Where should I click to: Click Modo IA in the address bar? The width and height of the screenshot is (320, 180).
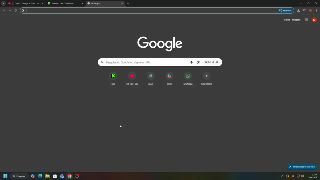[285, 10]
